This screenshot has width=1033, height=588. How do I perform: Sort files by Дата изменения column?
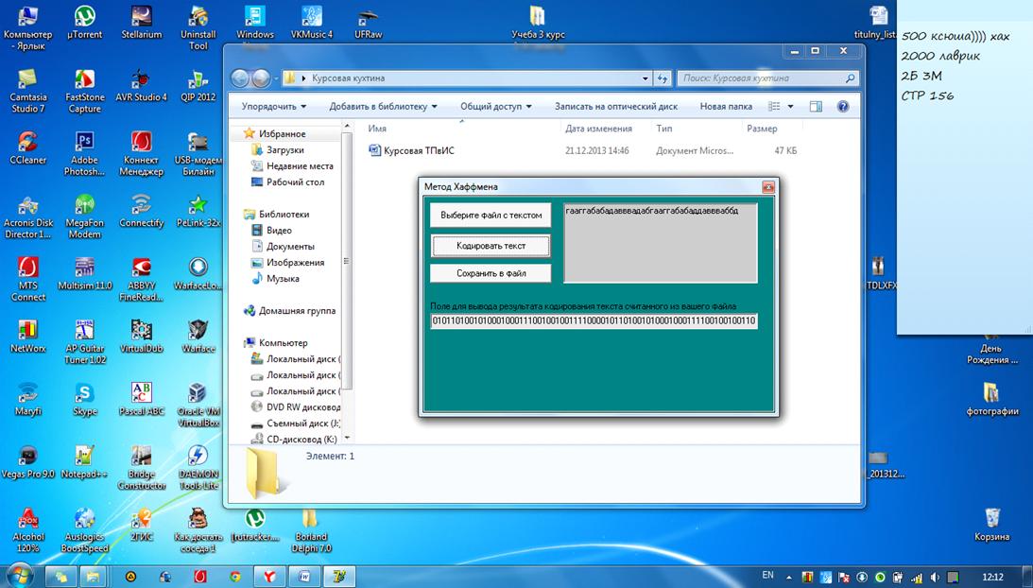(x=598, y=129)
